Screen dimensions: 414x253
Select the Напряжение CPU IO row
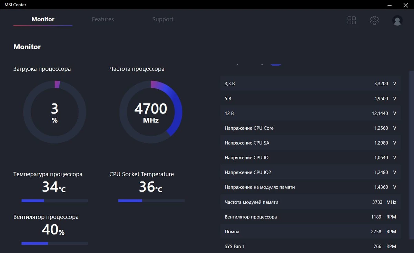310,157
